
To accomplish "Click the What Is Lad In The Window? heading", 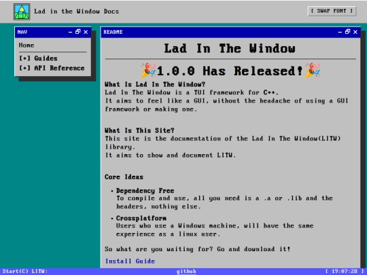I will tap(155, 84).
